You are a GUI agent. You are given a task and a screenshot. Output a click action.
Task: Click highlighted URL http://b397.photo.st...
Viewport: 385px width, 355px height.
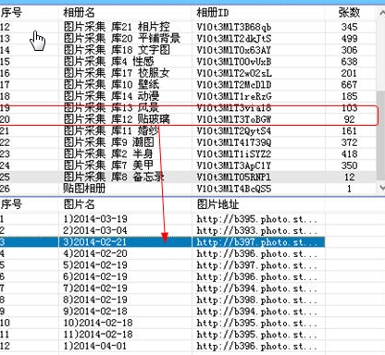click(x=257, y=242)
